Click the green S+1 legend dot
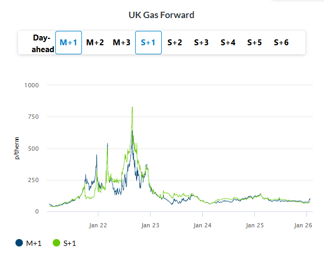 point(56,243)
